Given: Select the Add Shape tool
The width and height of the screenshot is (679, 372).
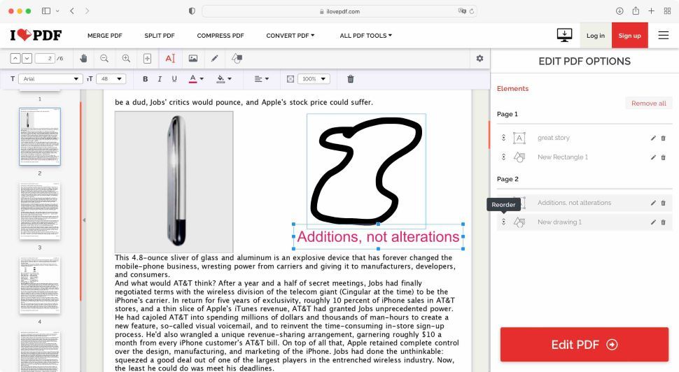Looking at the screenshot, I should (x=237, y=59).
